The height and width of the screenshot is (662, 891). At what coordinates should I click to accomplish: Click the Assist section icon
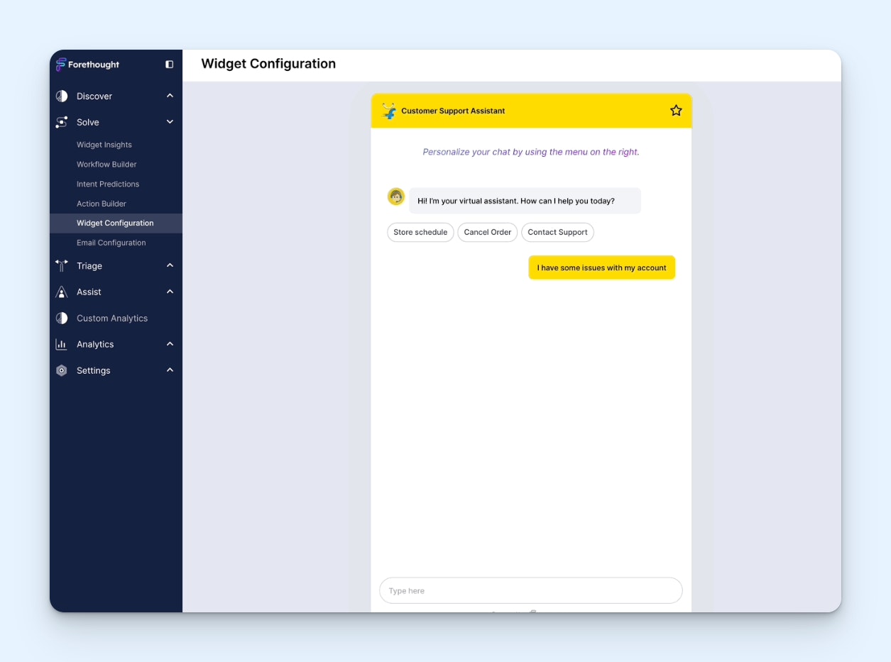[62, 292]
